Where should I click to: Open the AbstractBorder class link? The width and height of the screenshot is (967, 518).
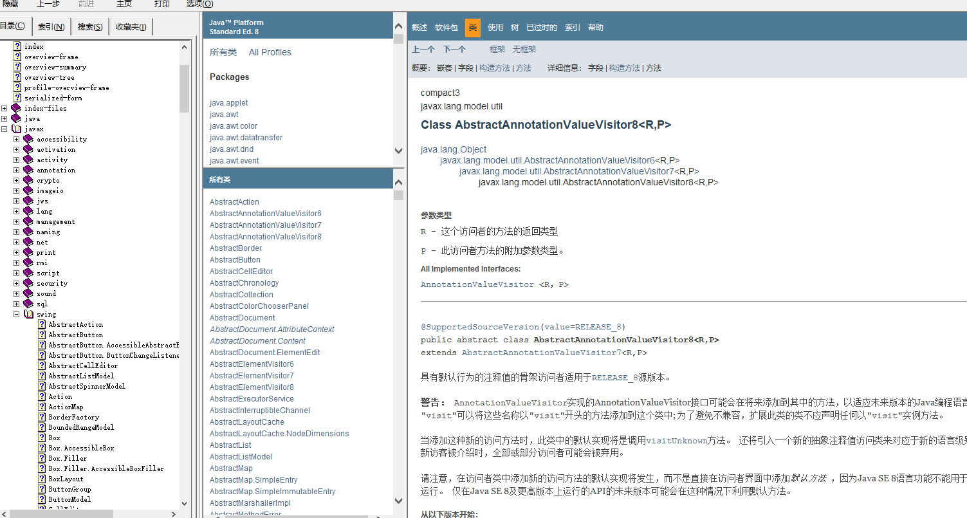pyautogui.click(x=235, y=248)
